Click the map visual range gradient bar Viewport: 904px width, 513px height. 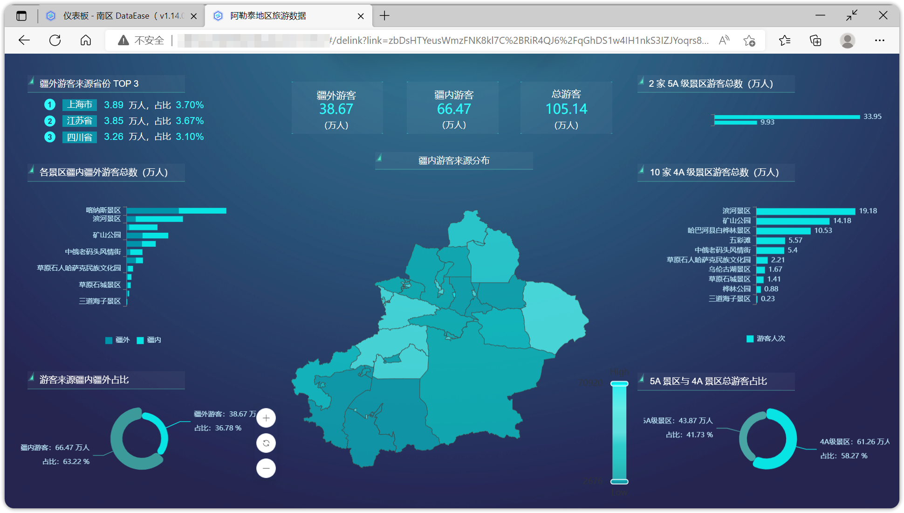pos(619,433)
